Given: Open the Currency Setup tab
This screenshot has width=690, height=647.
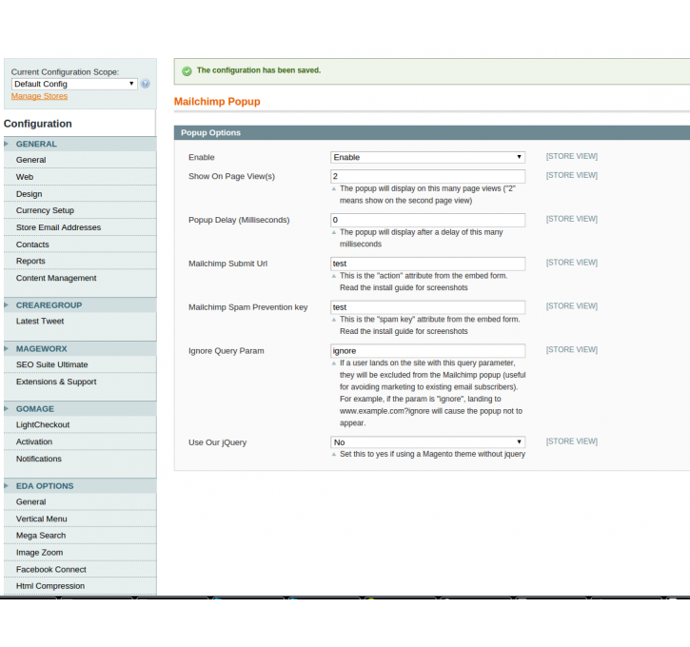Looking at the screenshot, I should coord(80,210).
